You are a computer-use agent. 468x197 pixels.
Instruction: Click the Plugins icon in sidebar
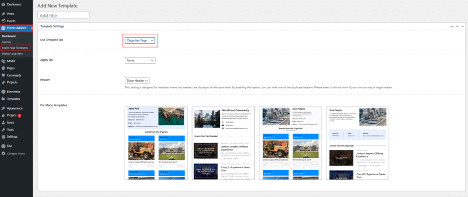coord(4,116)
